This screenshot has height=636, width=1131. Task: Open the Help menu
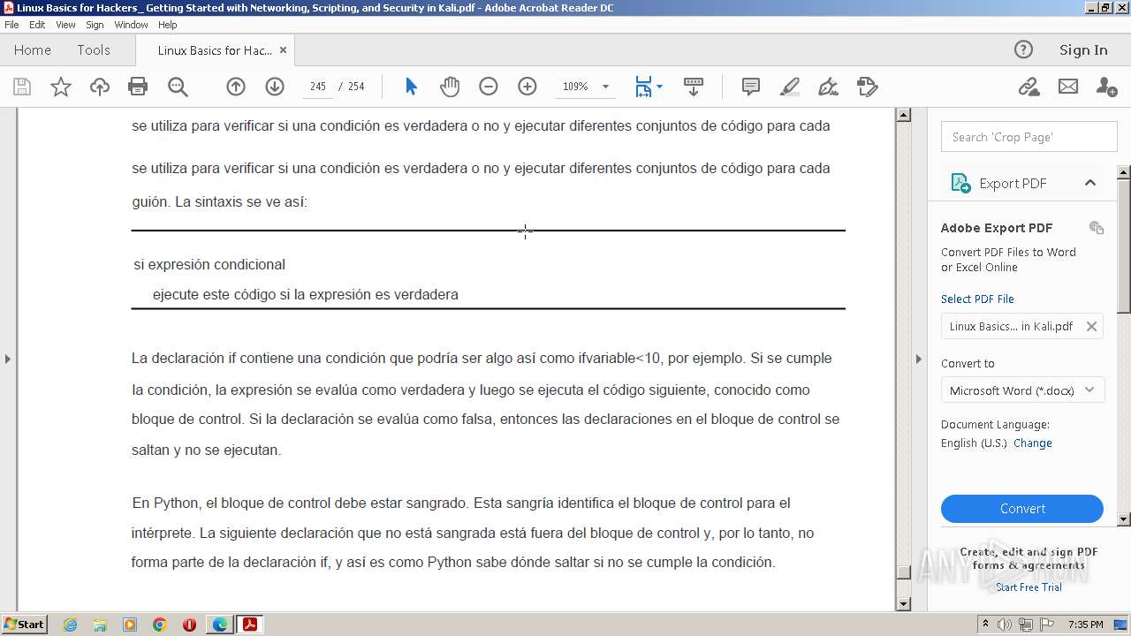(x=167, y=25)
